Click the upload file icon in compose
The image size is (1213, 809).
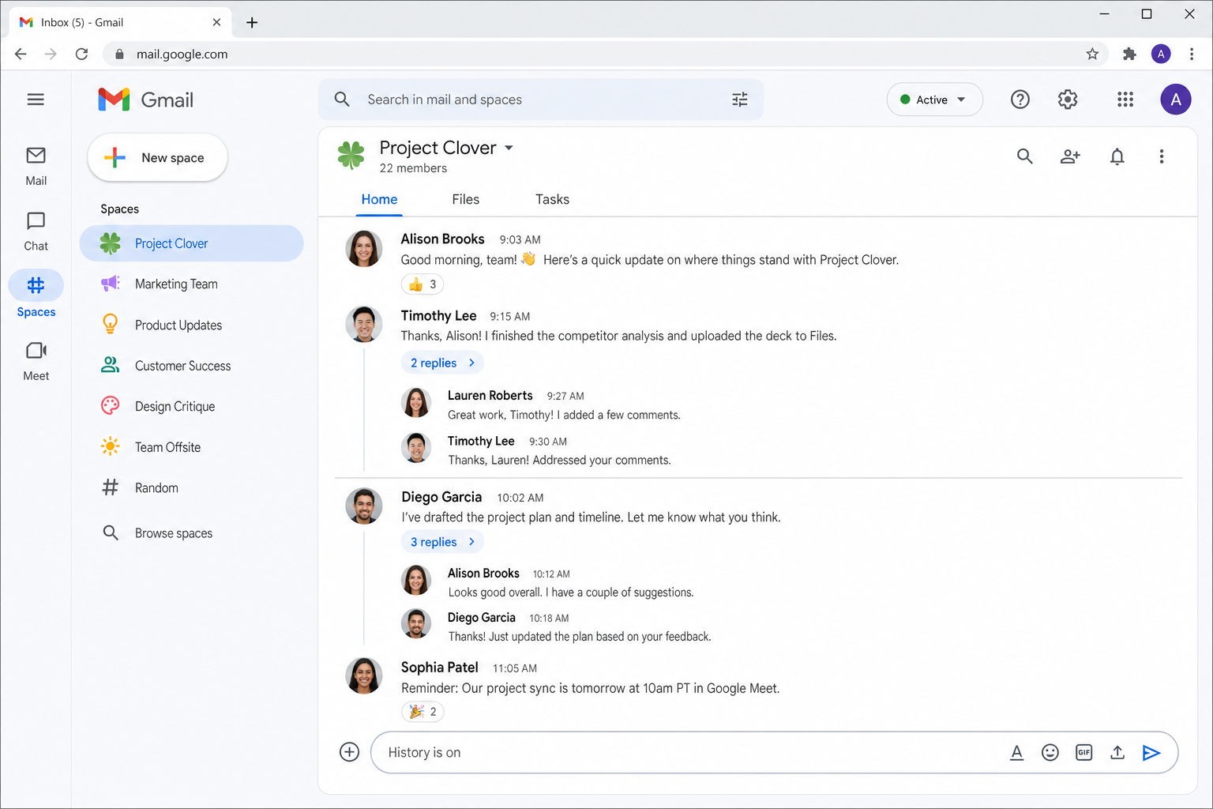(1117, 753)
